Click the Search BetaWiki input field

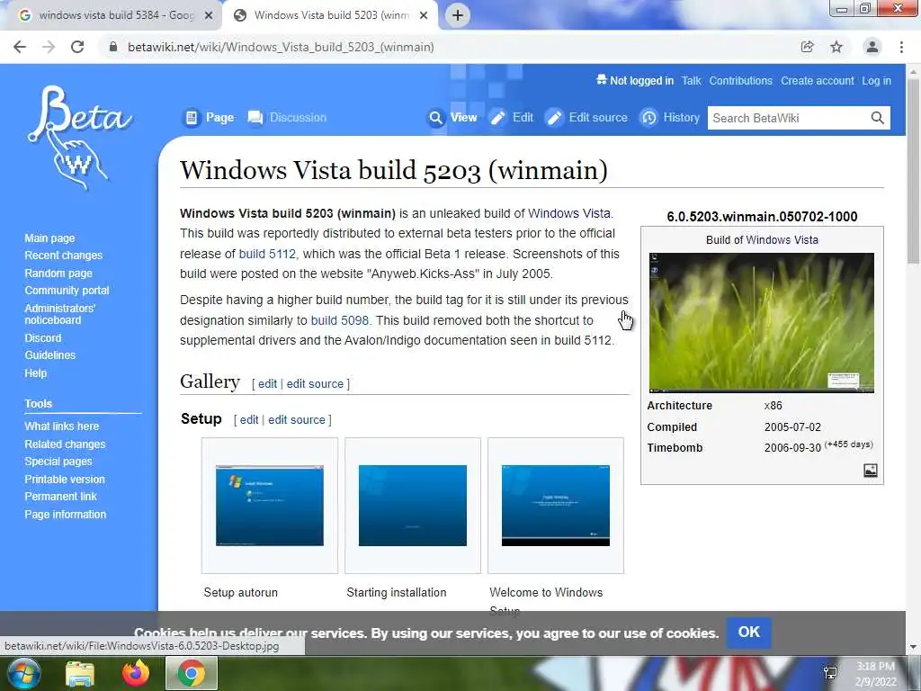(x=789, y=118)
